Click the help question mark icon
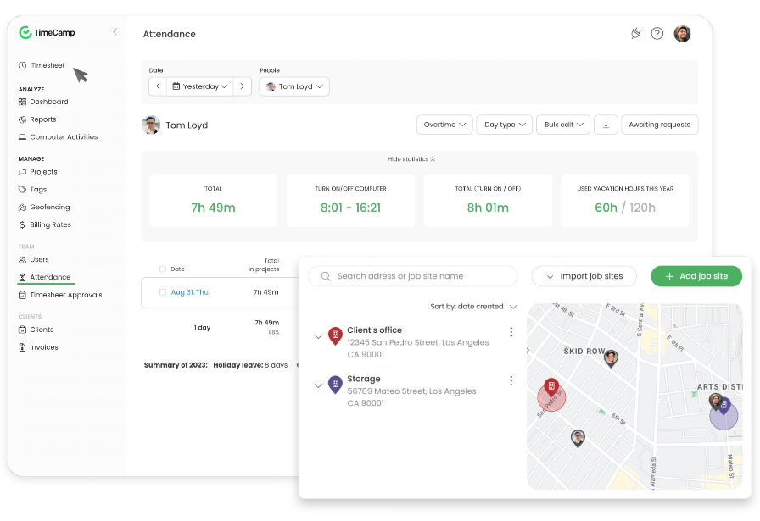 click(657, 34)
